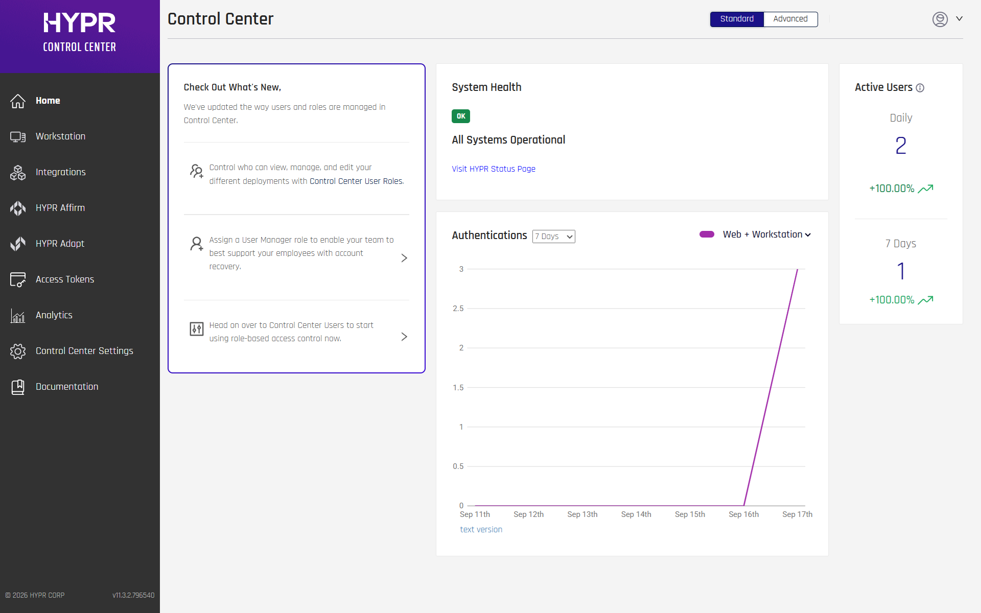Visit HYPR Status Page link
981x613 pixels.
point(494,169)
